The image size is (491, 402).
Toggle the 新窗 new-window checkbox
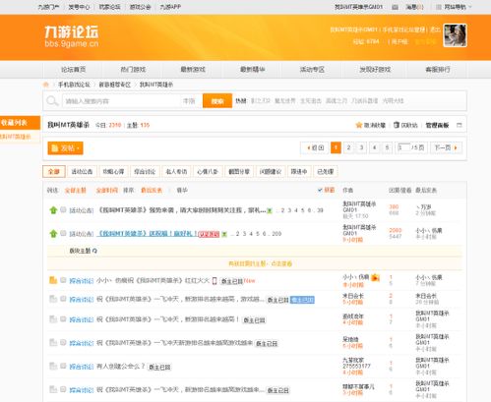320,190
